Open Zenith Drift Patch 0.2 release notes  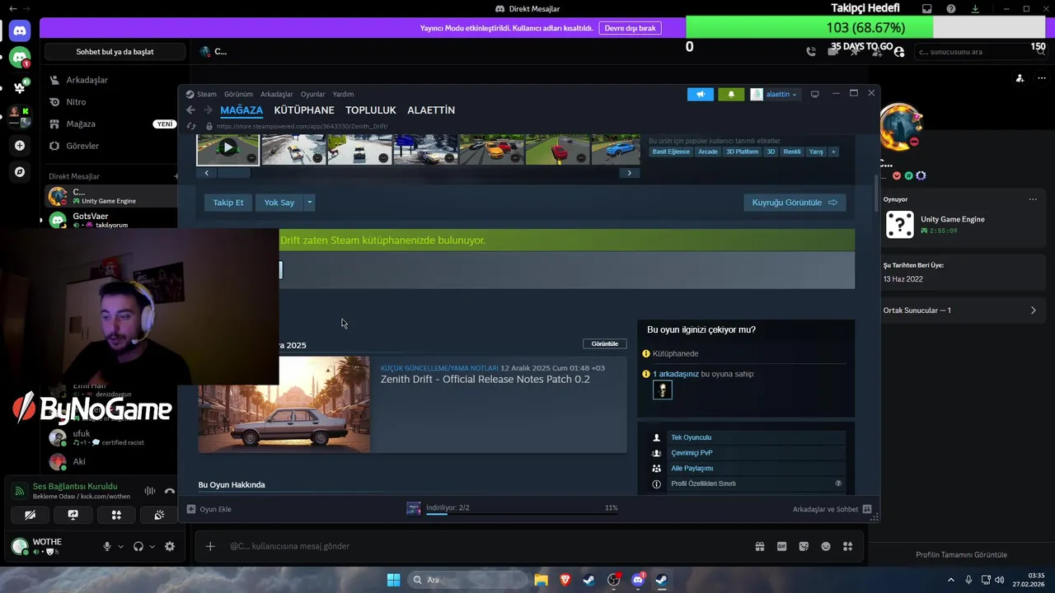click(x=485, y=380)
